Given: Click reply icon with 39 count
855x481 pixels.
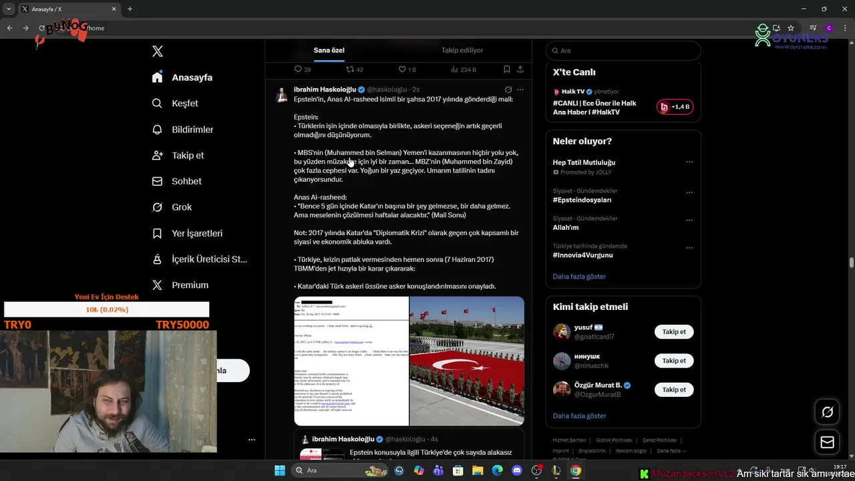Looking at the screenshot, I should [298, 69].
